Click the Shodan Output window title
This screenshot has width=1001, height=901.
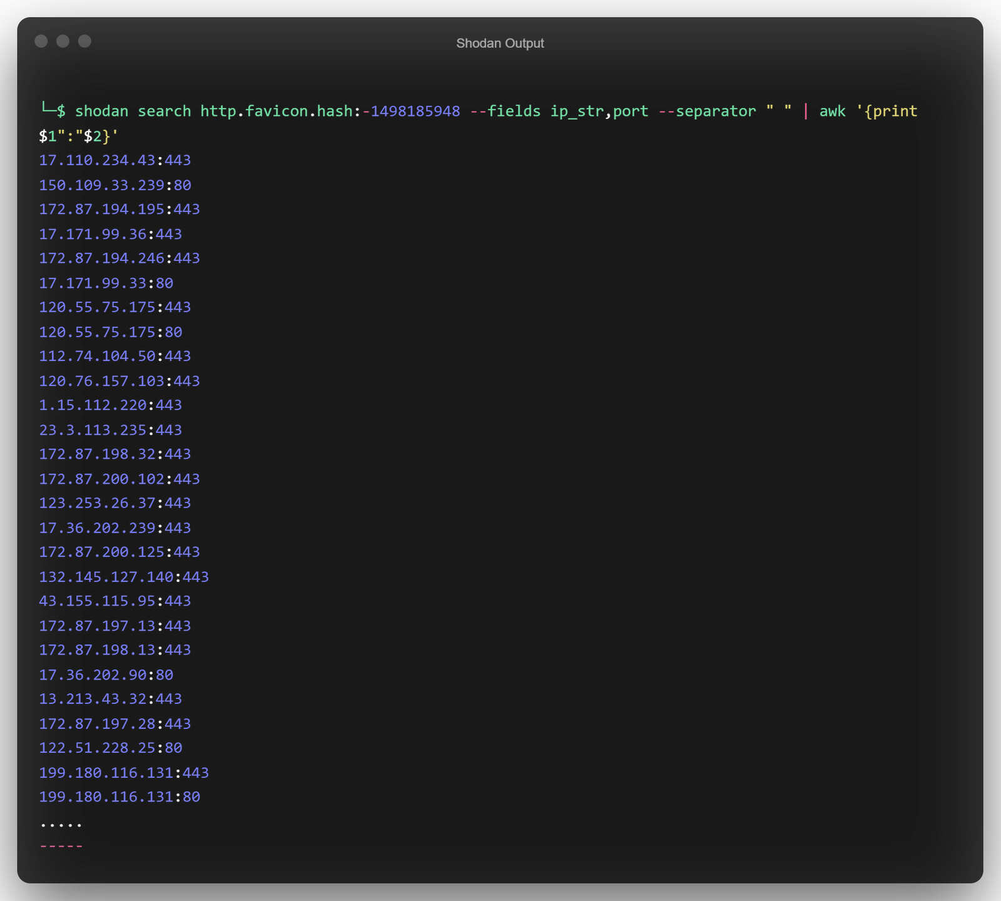pos(500,43)
